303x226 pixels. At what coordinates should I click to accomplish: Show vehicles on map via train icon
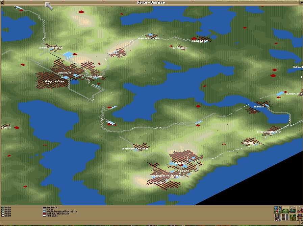point(293,210)
